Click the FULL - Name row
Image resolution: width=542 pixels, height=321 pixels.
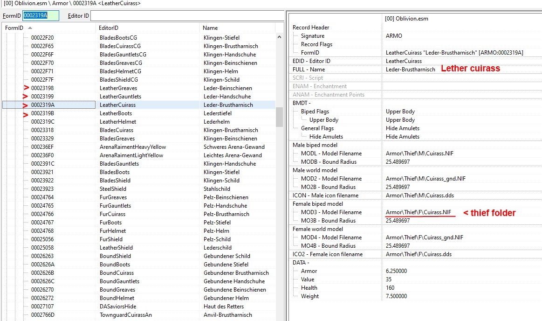coord(415,70)
